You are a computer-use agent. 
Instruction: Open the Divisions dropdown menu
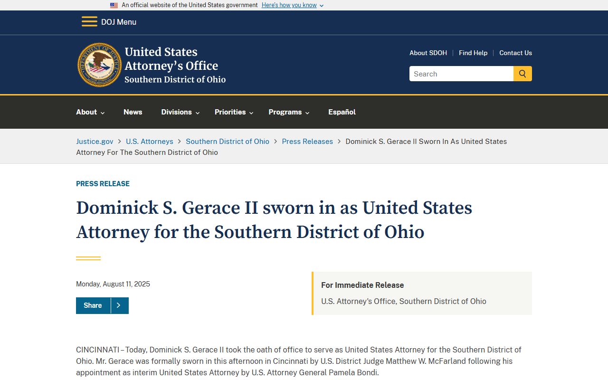coord(180,112)
